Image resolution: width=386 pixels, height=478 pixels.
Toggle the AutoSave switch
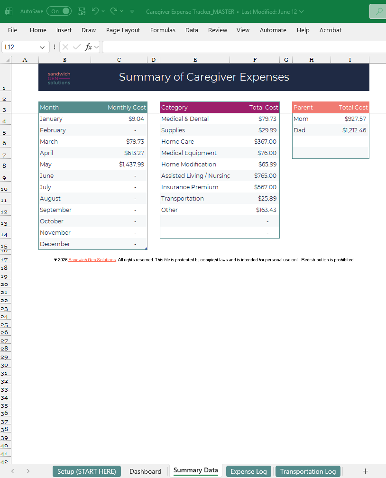pyautogui.click(x=59, y=11)
